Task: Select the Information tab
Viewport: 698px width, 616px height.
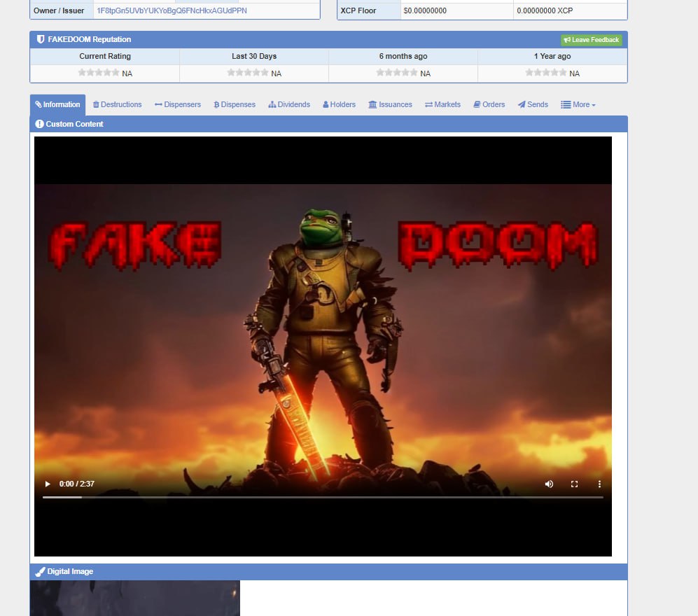Action: [x=58, y=104]
